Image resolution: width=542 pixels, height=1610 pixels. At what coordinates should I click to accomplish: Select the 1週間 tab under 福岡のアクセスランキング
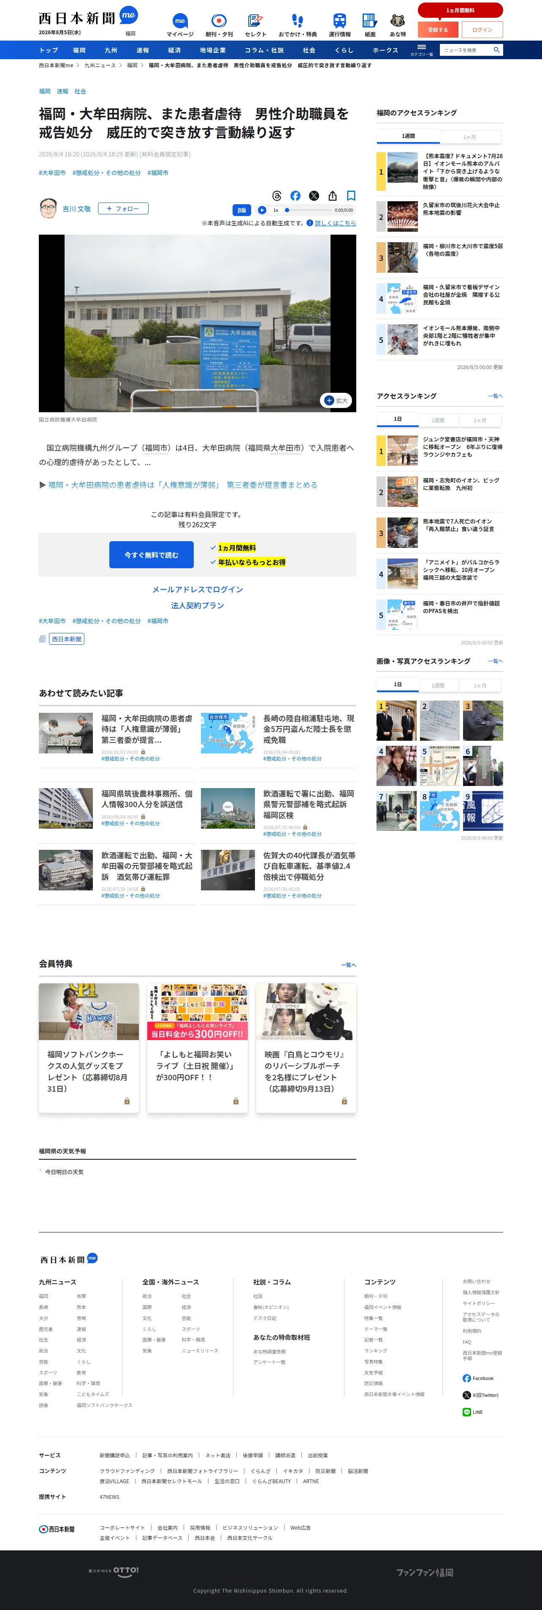pyautogui.click(x=409, y=136)
